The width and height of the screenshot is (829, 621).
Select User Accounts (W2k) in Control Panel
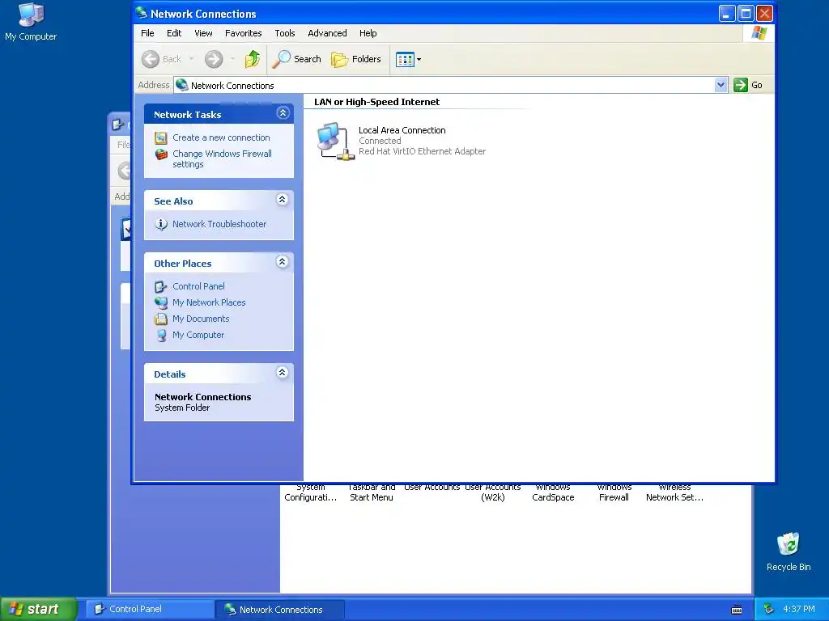pos(493,492)
